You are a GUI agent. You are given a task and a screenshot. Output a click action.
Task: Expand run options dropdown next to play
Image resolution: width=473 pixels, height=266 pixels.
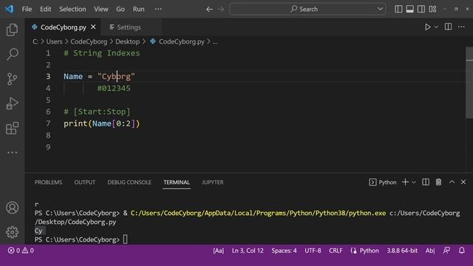point(436,27)
